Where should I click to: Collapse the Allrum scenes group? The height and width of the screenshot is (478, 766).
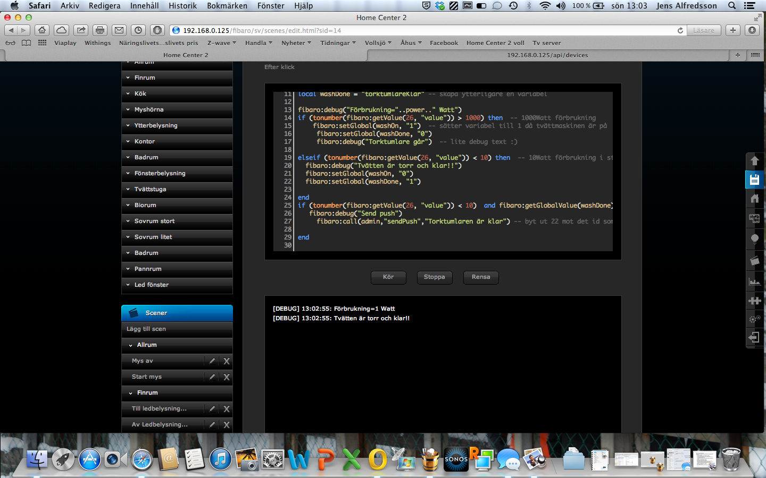[x=177, y=345]
